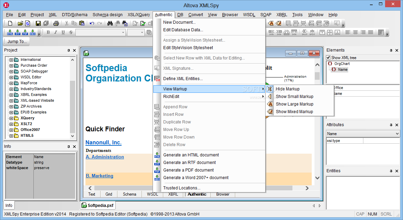Click the Jump To... button
The image size is (403, 220).
tap(17, 42)
